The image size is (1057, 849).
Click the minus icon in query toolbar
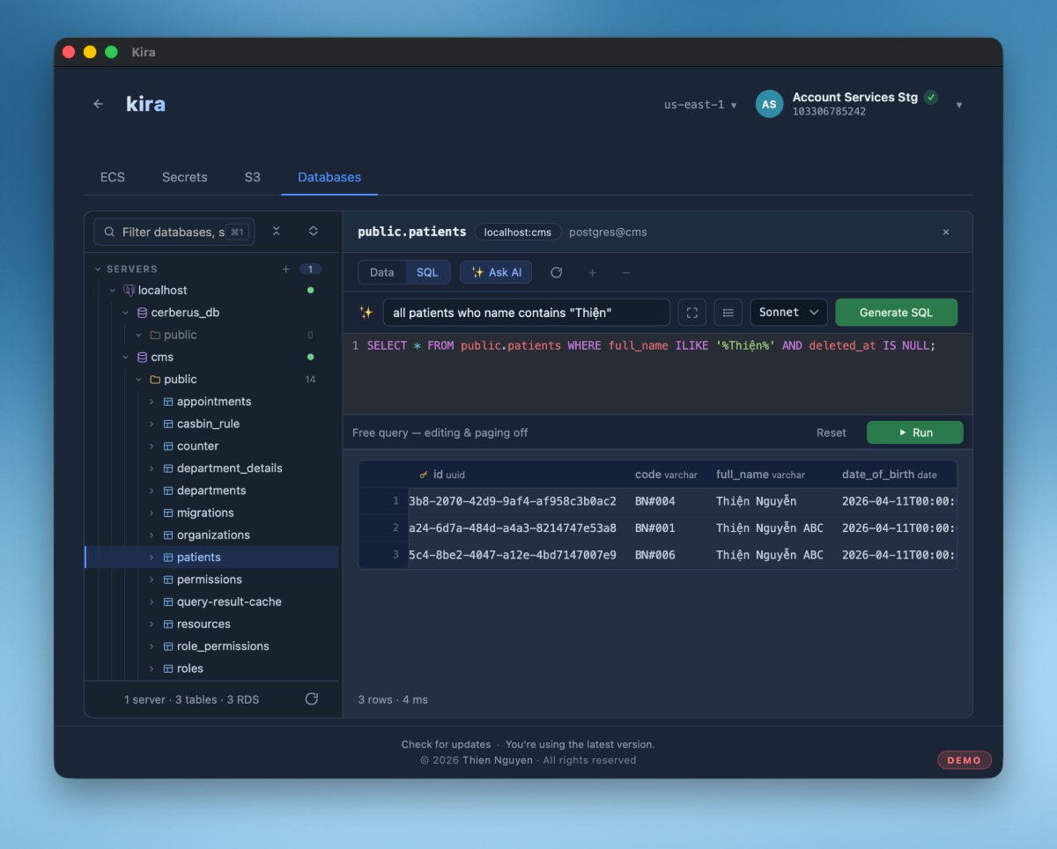[626, 272]
